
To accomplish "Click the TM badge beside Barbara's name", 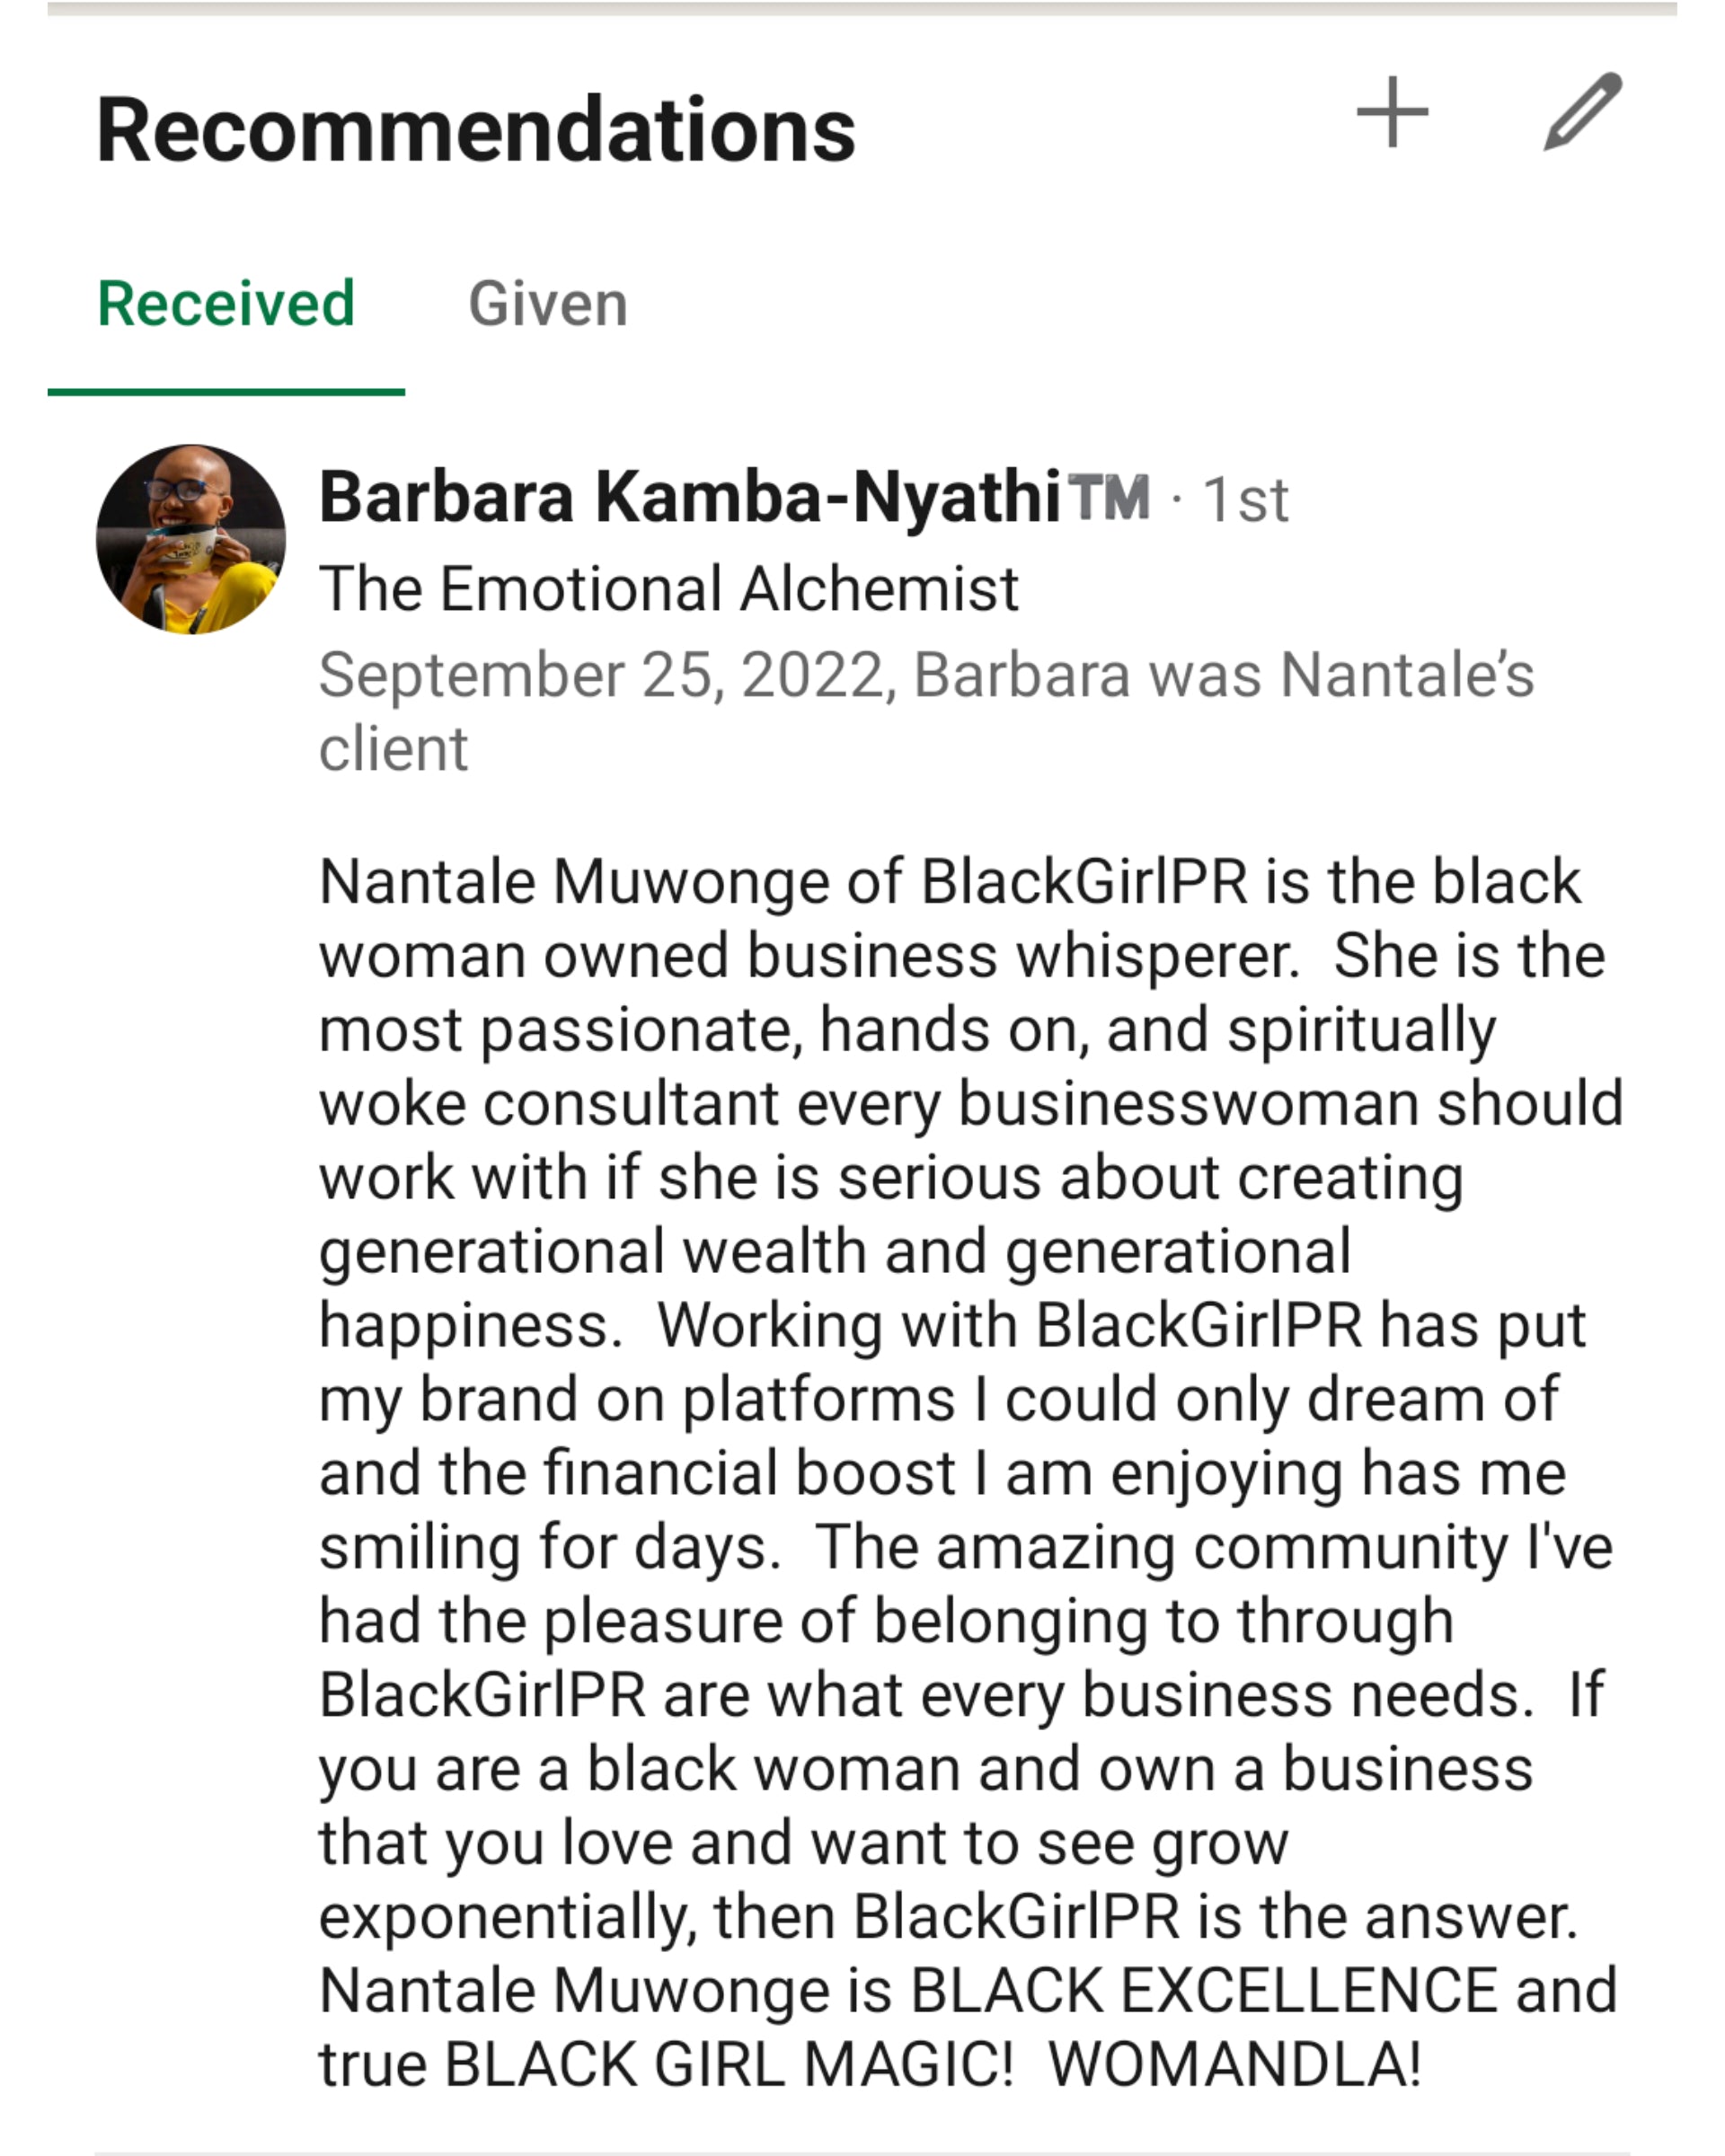I will click(x=1109, y=497).
